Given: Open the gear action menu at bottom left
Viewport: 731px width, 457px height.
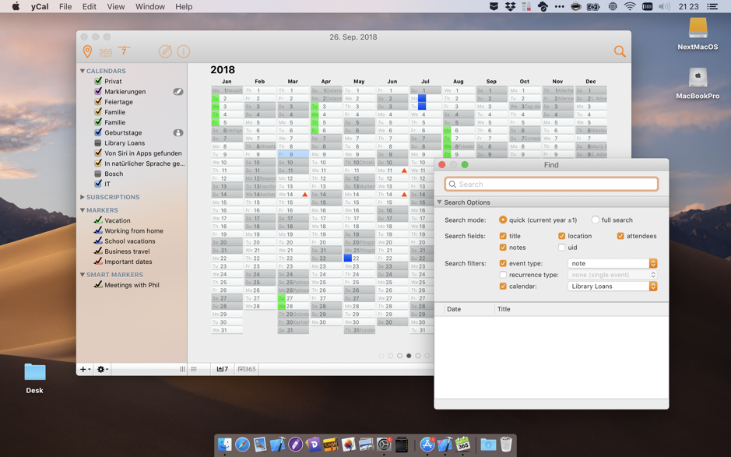Looking at the screenshot, I should point(100,369).
